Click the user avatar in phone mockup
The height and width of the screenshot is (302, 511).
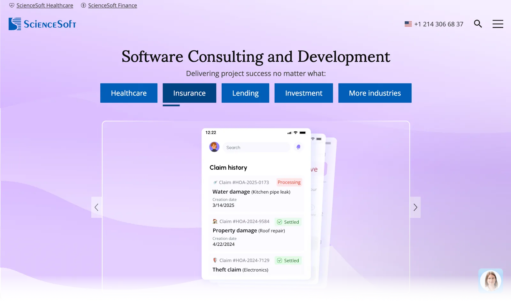click(x=214, y=147)
